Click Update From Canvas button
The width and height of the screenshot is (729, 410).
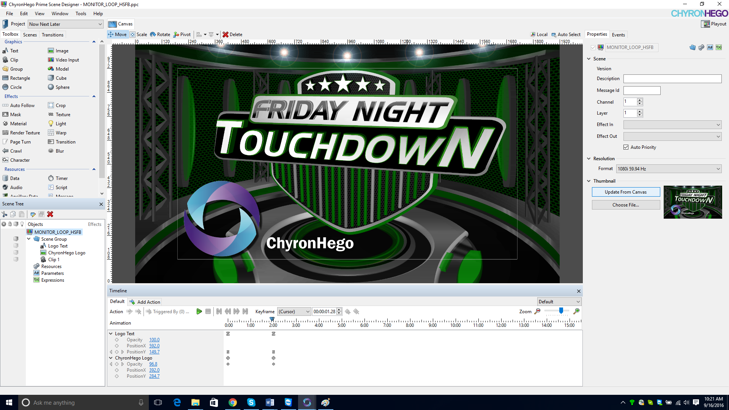tap(625, 192)
